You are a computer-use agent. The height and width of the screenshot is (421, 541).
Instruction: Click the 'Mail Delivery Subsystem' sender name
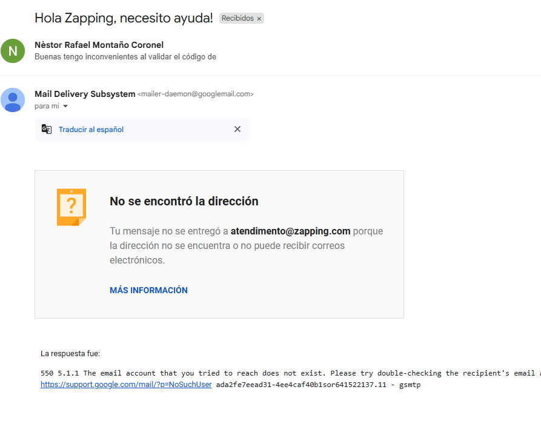pos(85,94)
